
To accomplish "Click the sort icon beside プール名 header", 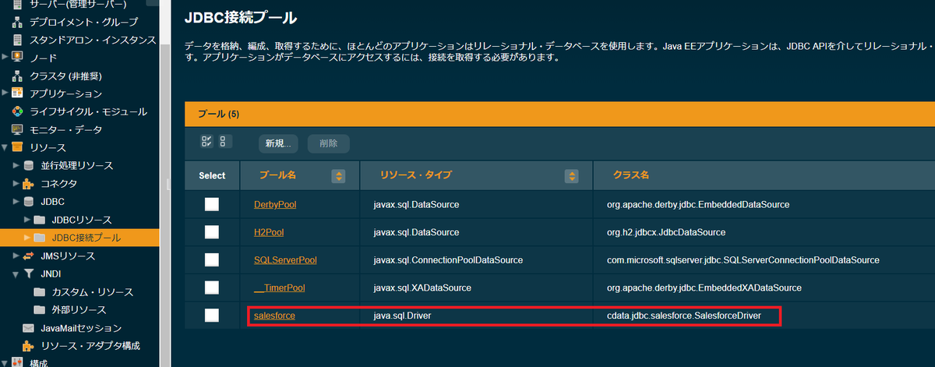I will click(x=338, y=176).
